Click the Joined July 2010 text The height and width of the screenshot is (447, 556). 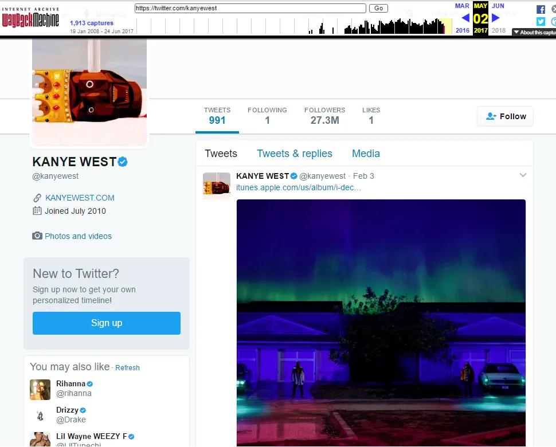75,211
